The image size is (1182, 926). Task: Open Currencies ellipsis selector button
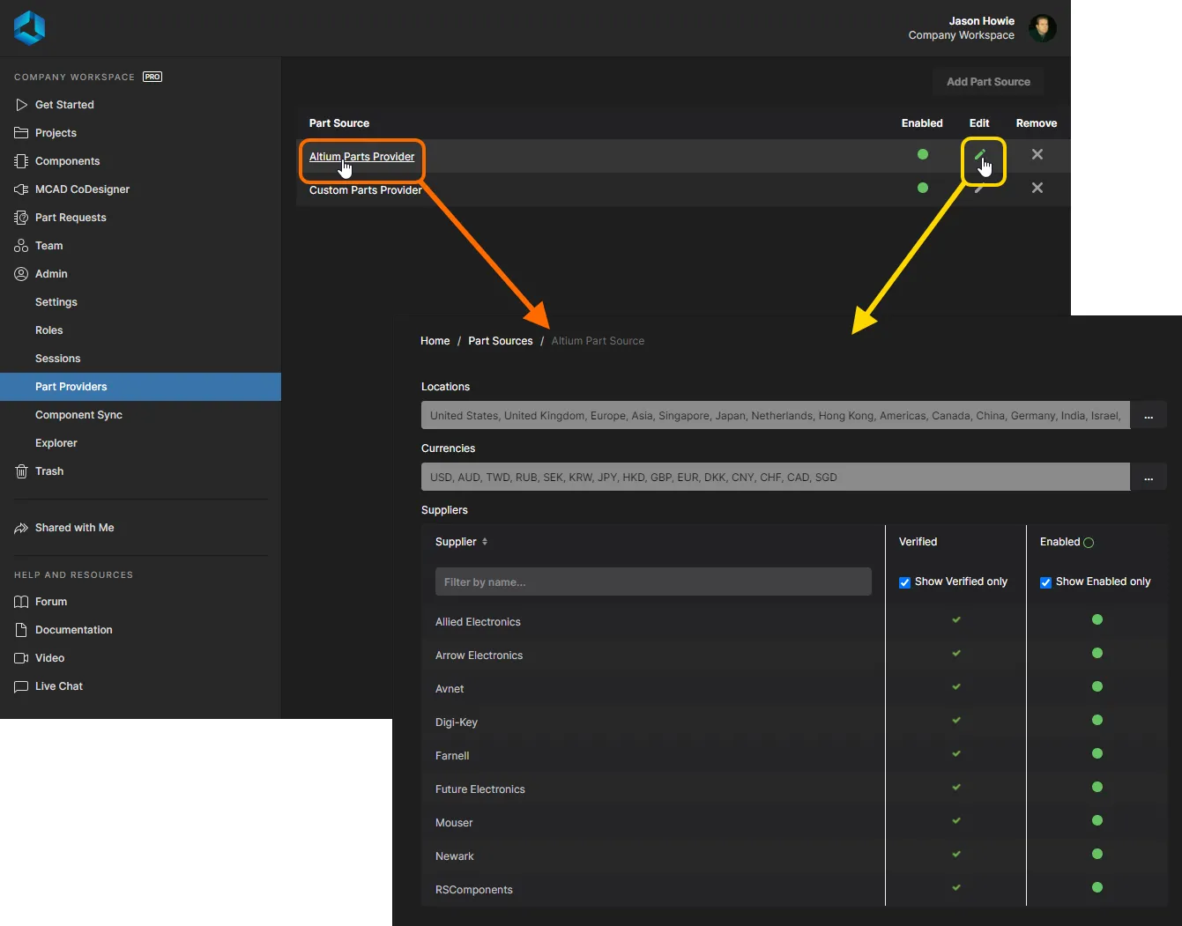[1149, 478]
